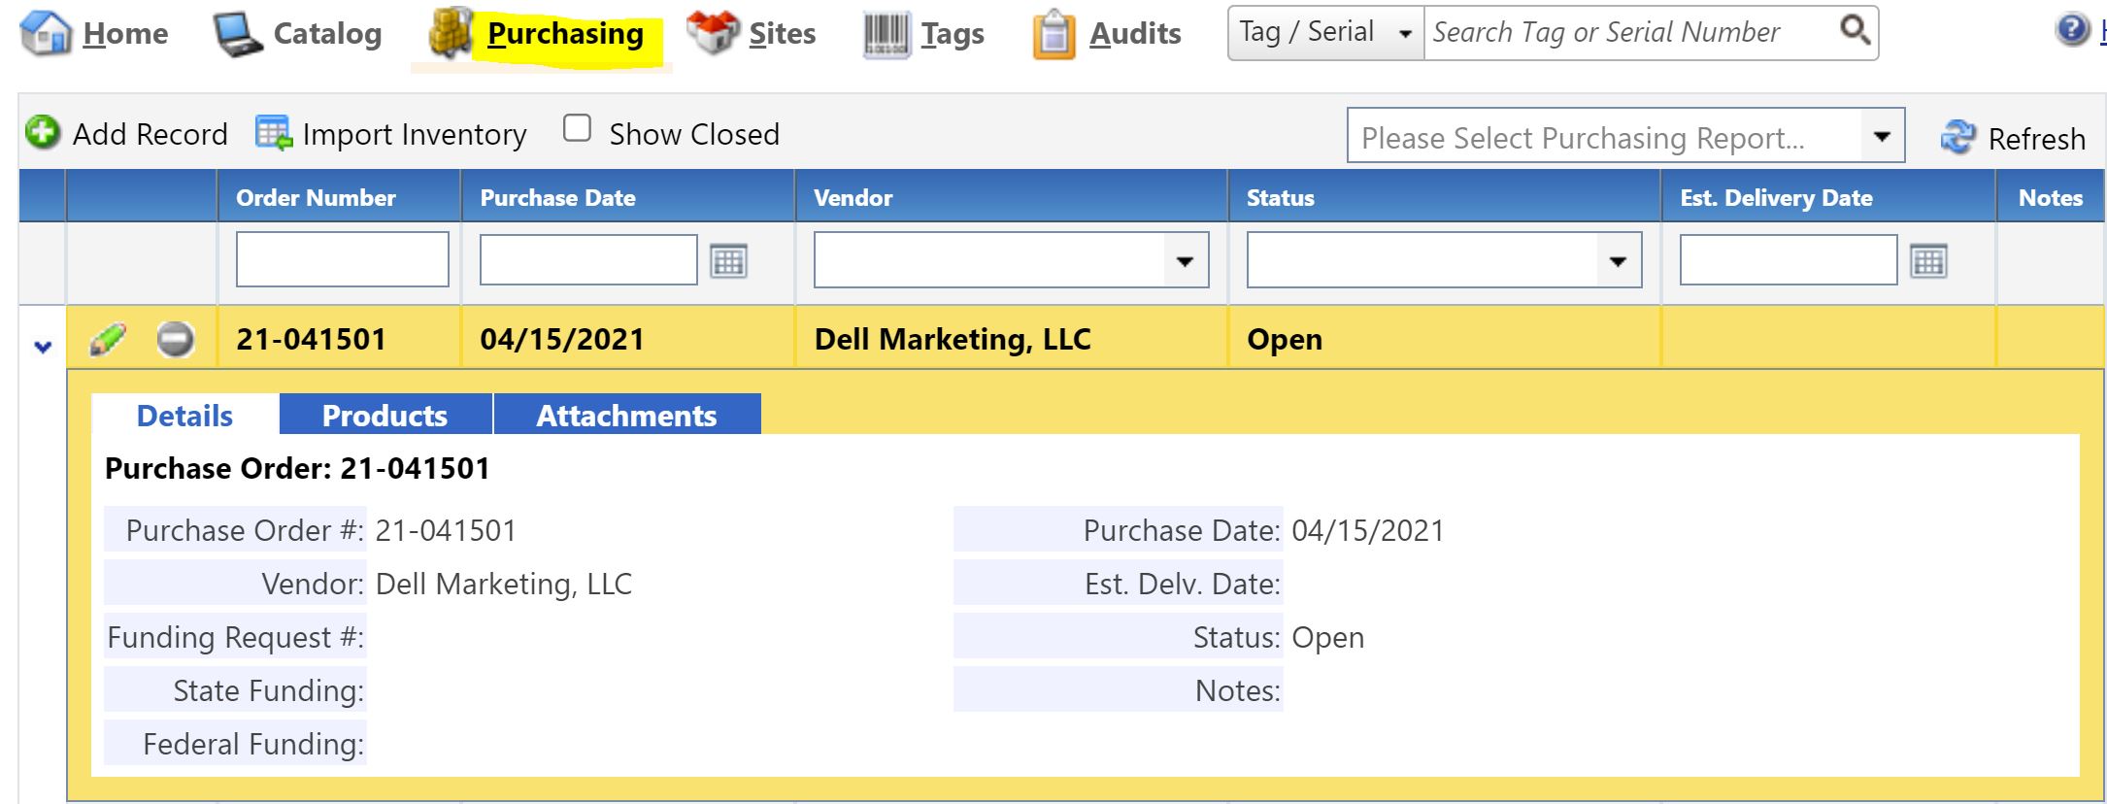Click the Audits clipboard icon

coord(1053,35)
